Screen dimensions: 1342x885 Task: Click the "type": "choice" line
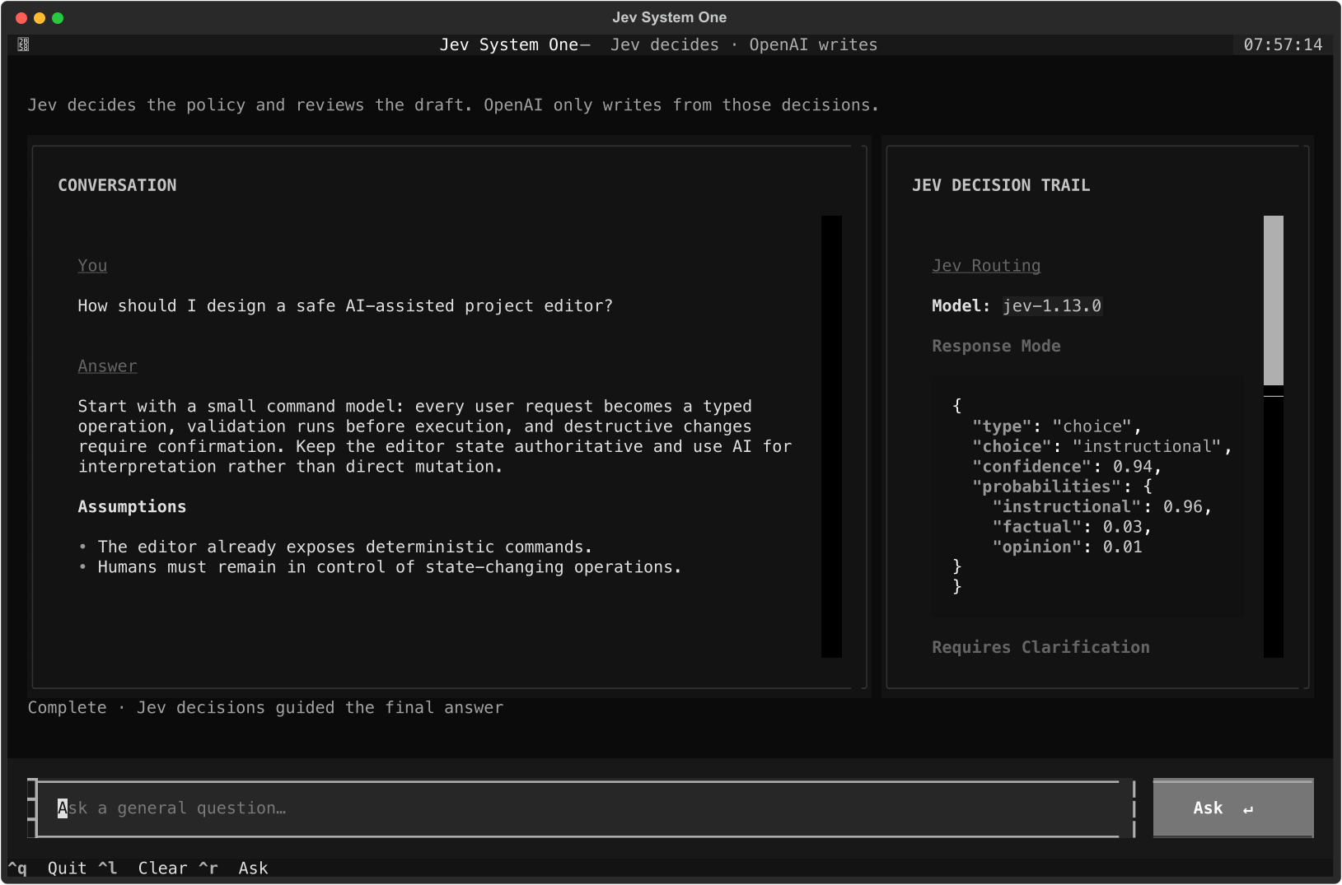tap(1057, 426)
